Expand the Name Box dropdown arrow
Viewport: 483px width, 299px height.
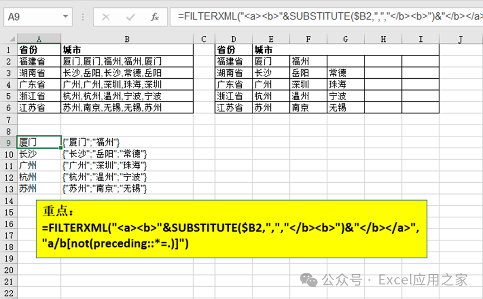[x=65, y=17]
